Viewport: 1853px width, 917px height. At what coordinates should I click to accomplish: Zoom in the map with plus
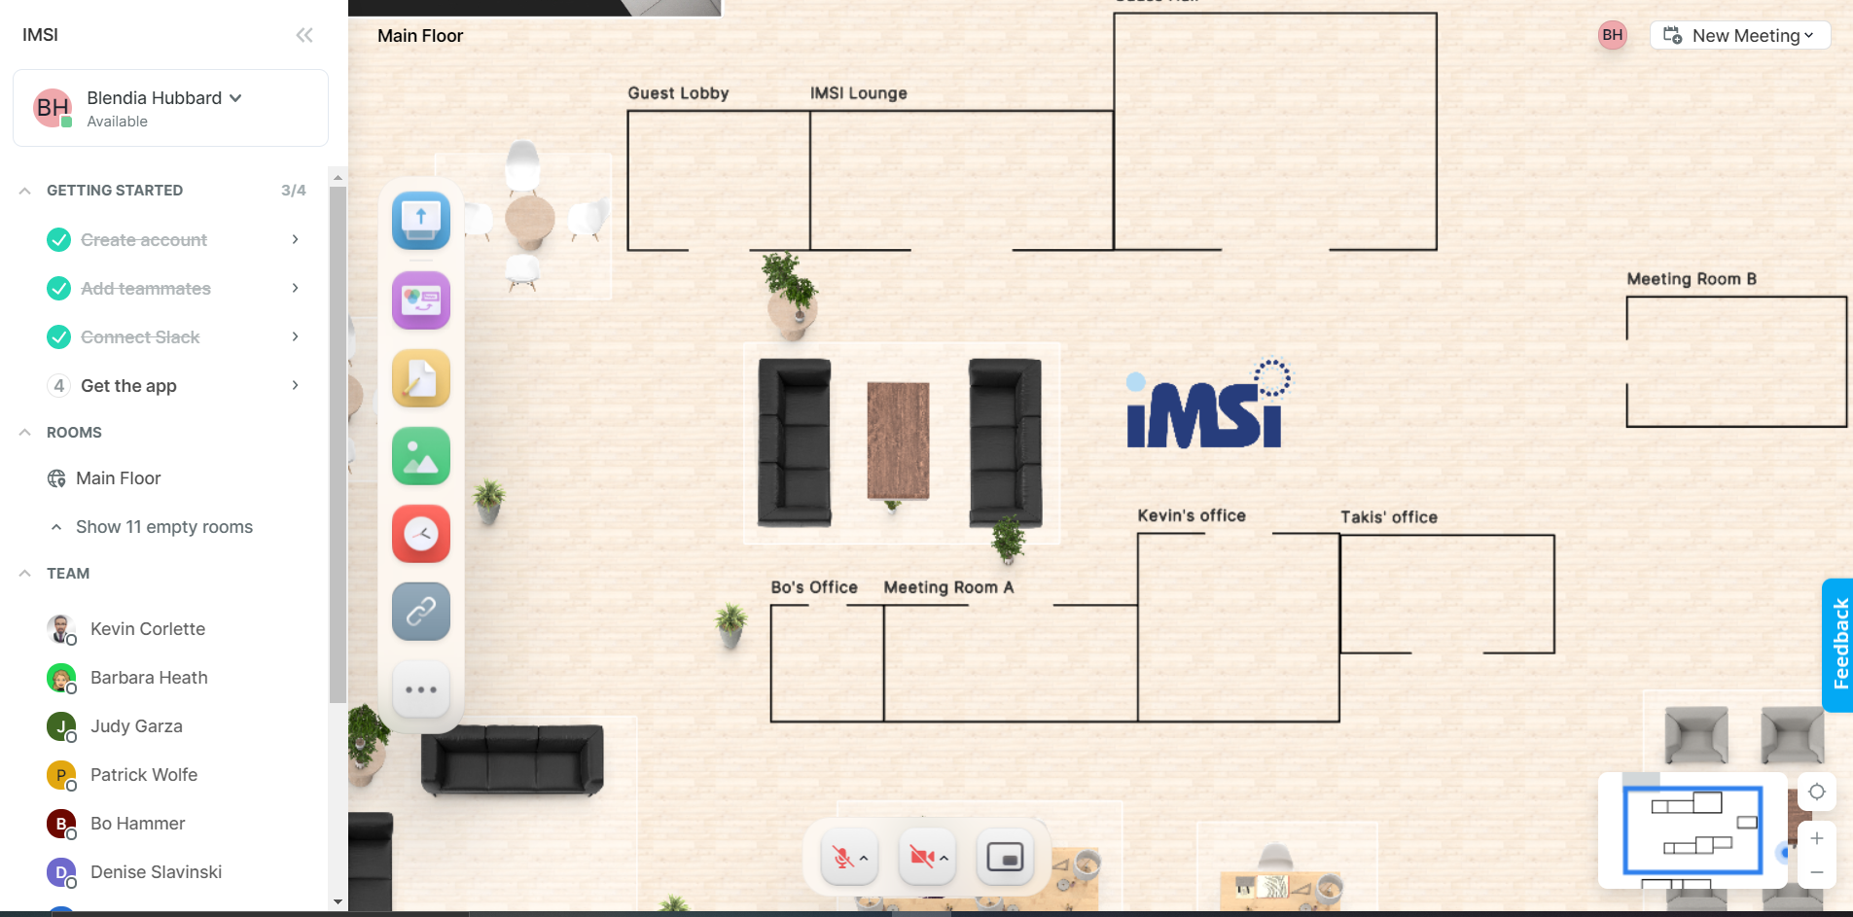pyautogui.click(x=1816, y=838)
